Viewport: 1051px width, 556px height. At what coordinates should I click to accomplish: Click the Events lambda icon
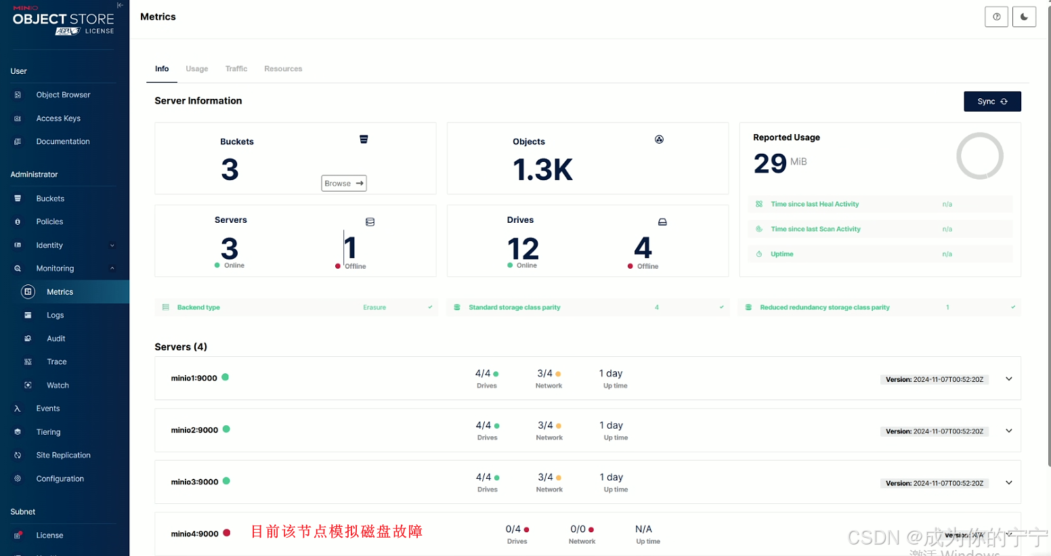point(18,408)
